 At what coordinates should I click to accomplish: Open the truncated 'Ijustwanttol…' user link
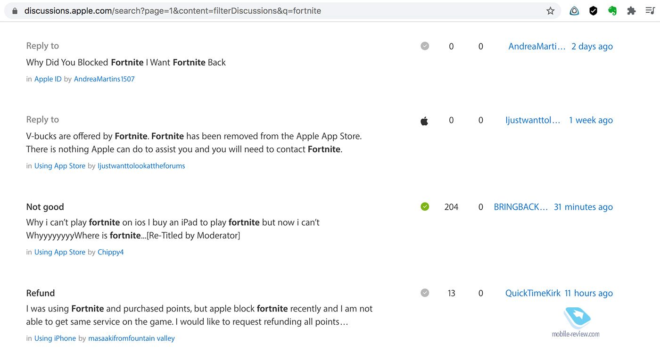[533, 120]
